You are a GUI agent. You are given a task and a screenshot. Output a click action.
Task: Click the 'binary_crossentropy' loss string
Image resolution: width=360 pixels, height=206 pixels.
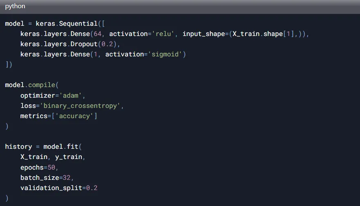click(x=80, y=106)
